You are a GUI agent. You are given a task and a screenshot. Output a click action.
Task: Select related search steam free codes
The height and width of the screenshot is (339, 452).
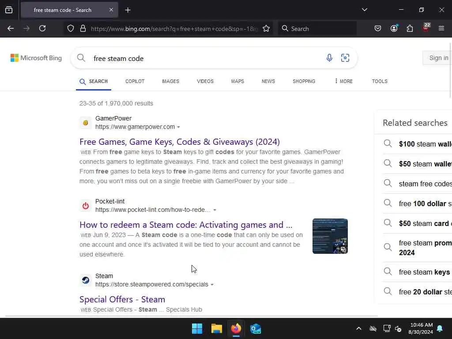coord(418,184)
